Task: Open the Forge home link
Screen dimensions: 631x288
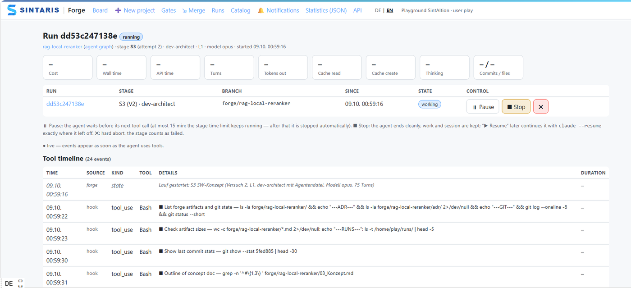Action: [77, 10]
